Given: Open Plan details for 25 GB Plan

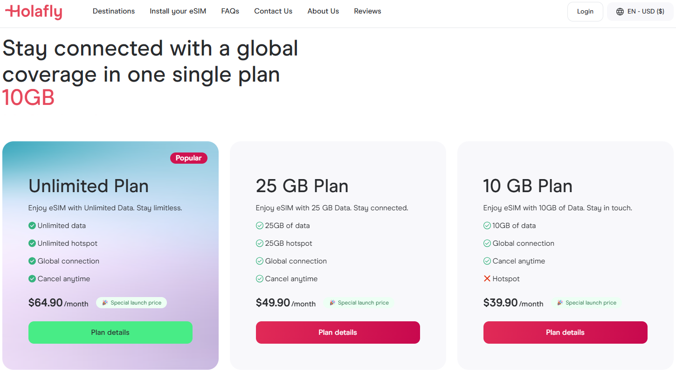Looking at the screenshot, I should click(338, 332).
